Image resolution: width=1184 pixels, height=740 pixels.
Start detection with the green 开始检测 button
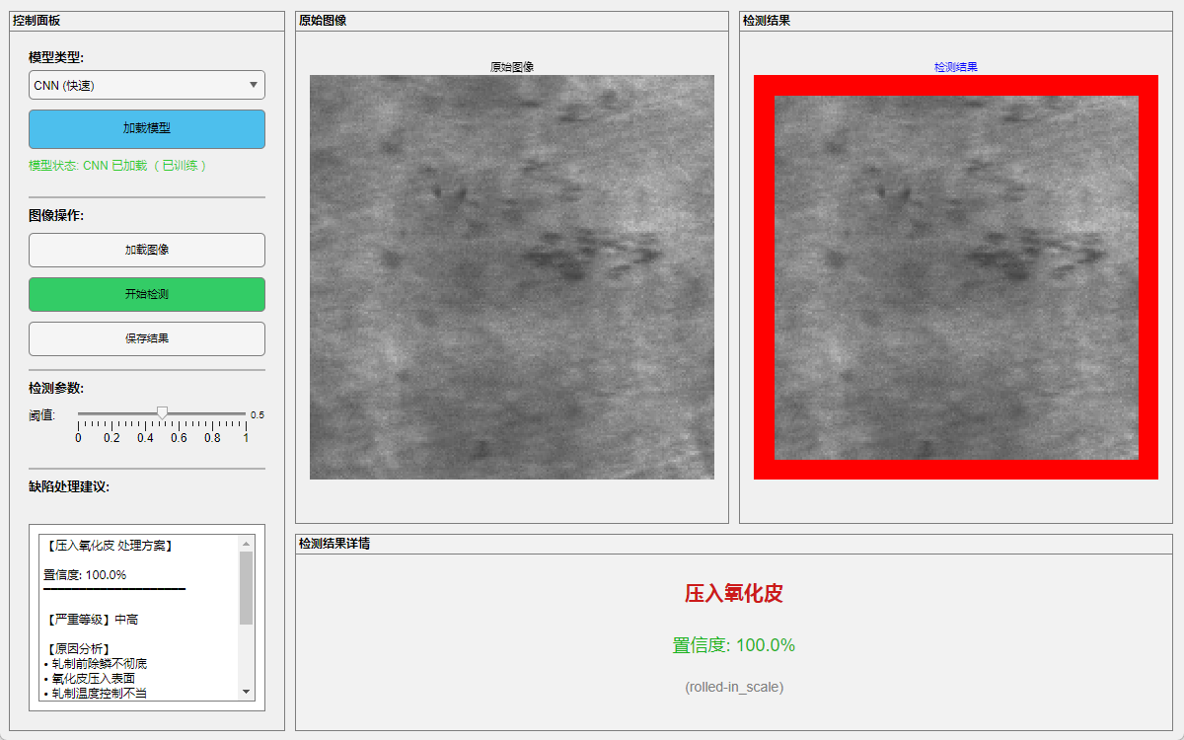pos(147,294)
